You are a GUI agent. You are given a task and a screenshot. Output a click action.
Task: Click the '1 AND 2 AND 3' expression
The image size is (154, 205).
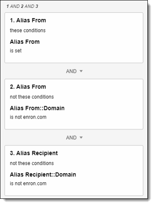coord(22,6)
